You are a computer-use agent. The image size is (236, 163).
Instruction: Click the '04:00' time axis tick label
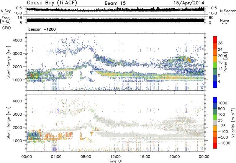coord(56,157)
